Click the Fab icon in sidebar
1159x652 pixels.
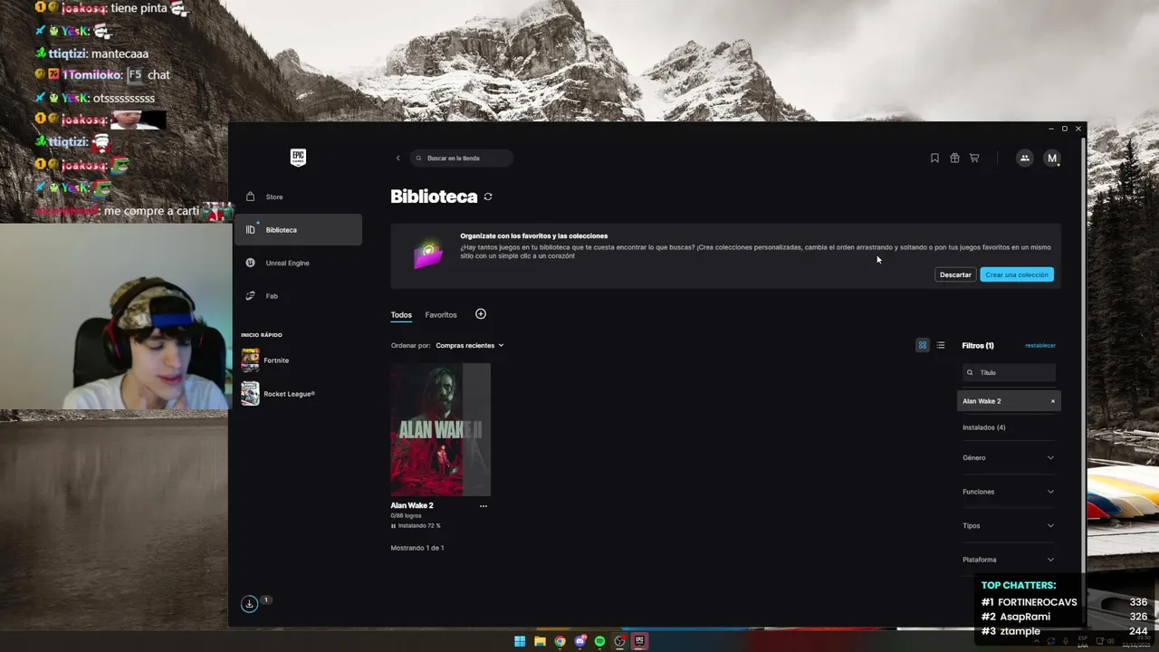(251, 296)
